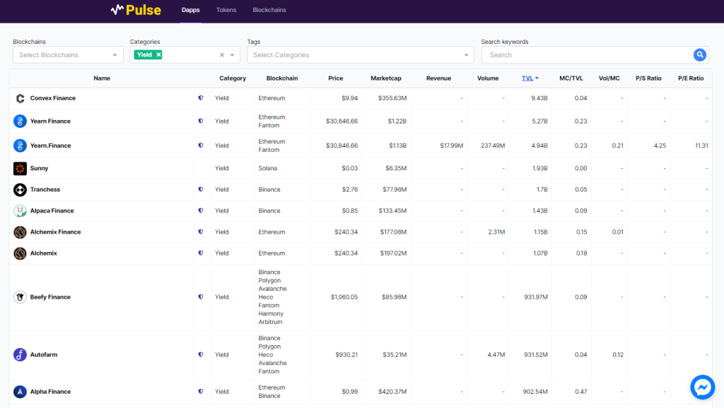Open the Alpaca Finance name link

(52, 210)
